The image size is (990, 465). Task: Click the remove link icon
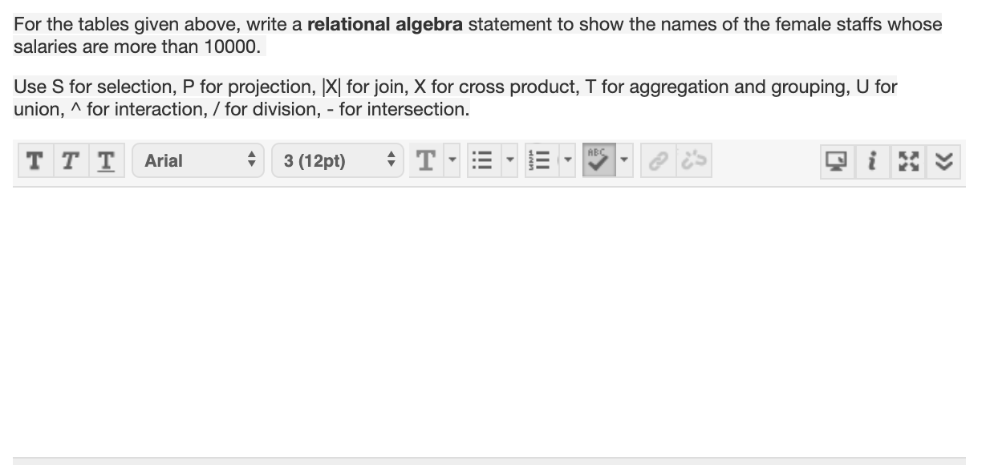point(696,160)
